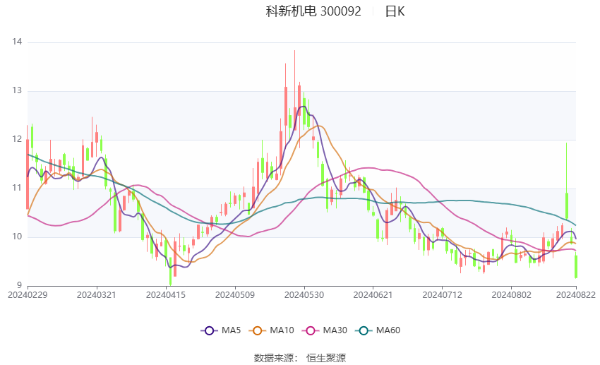Toggle the MA60 legend line
This screenshot has width=600, height=365.
pos(378,330)
